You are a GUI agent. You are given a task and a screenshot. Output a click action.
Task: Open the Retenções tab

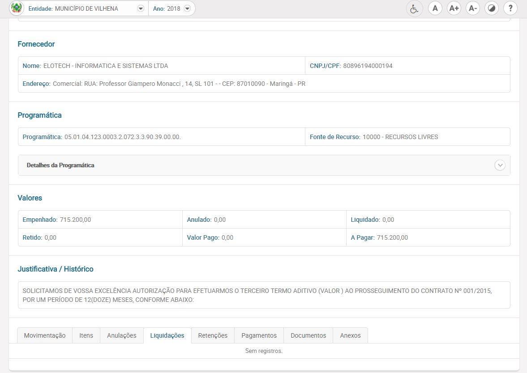[x=213, y=335]
